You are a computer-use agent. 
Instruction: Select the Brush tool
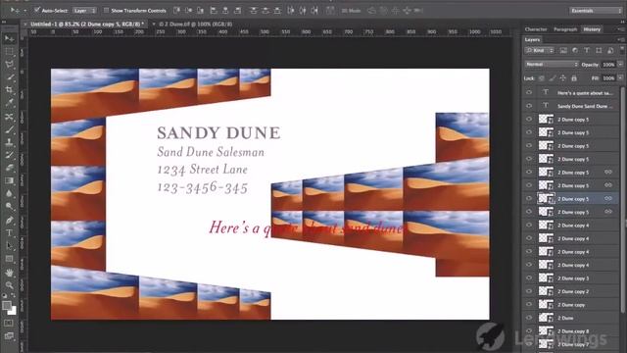point(9,129)
